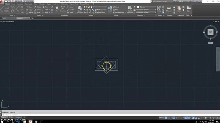Open the Annotate ribbon tab
The height and width of the screenshot is (123, 220).
[20, 4]
